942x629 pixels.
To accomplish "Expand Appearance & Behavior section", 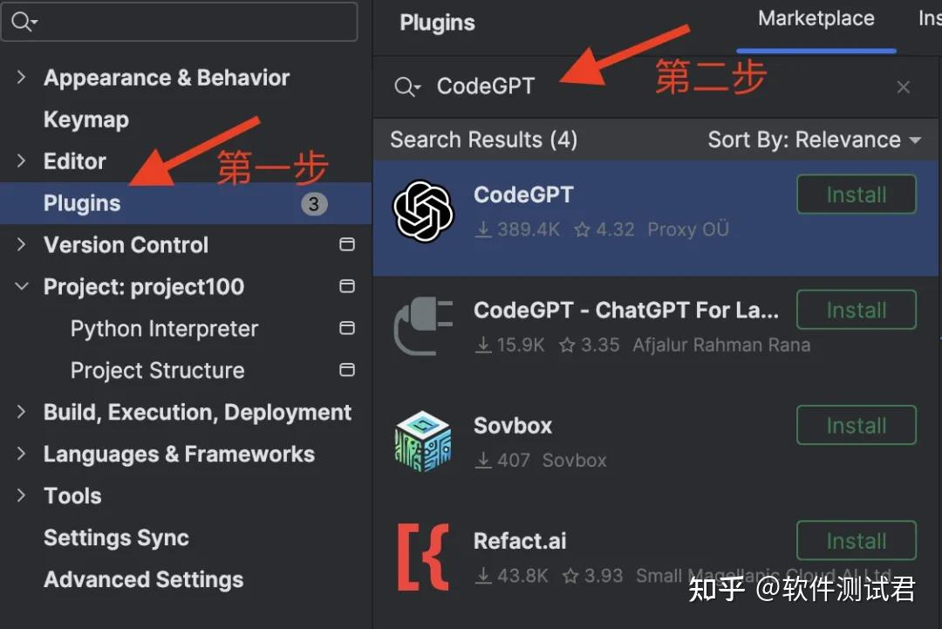I will coord(22,78).
